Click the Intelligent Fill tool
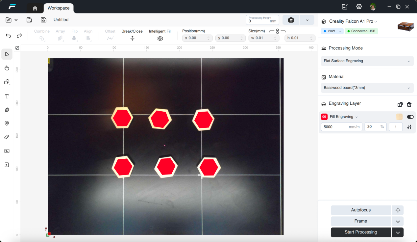The height and width of the screenshot is (242, 417). [160, 35]
